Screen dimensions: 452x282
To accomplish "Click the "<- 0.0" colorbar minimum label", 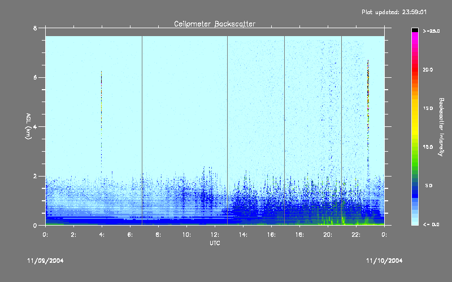I will [x=431, y=224].
